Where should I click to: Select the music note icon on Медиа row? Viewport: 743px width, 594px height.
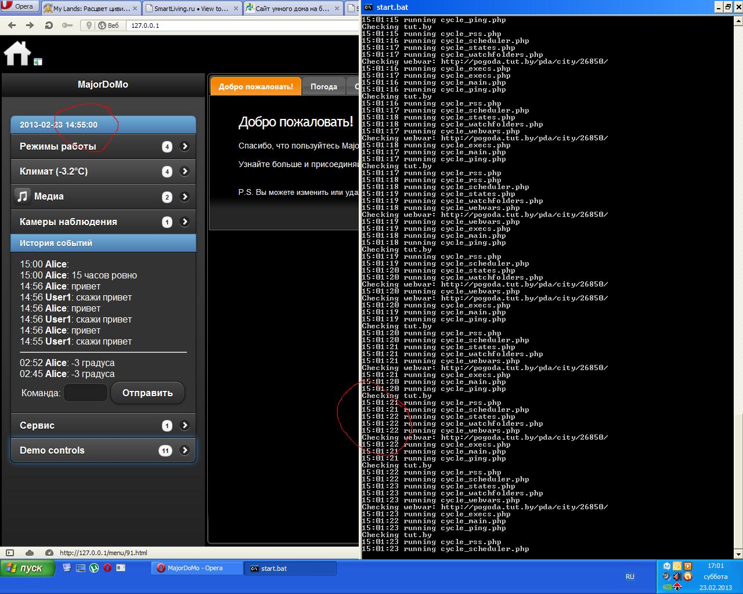point(23,196)
